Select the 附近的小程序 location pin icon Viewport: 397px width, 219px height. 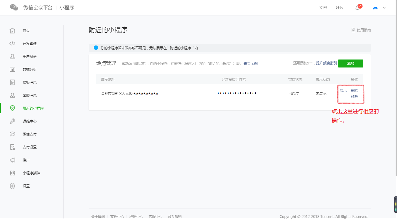[x=12, y=108]
